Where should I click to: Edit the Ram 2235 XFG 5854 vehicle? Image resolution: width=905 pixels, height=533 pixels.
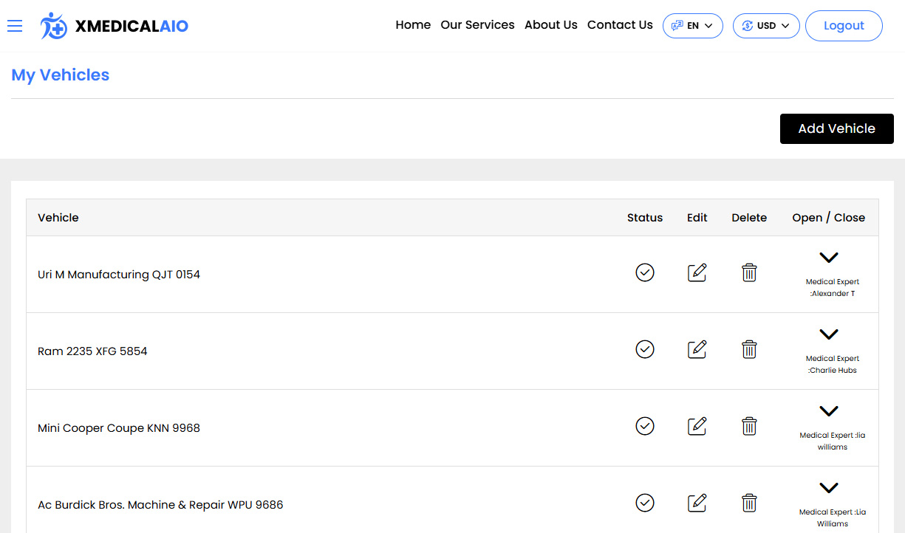[697, 349]
